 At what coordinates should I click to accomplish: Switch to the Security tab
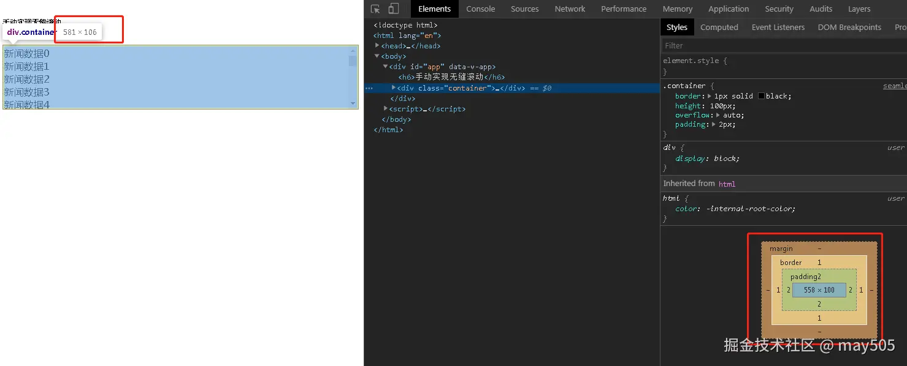pyautogui.click(x=779, y=9)
